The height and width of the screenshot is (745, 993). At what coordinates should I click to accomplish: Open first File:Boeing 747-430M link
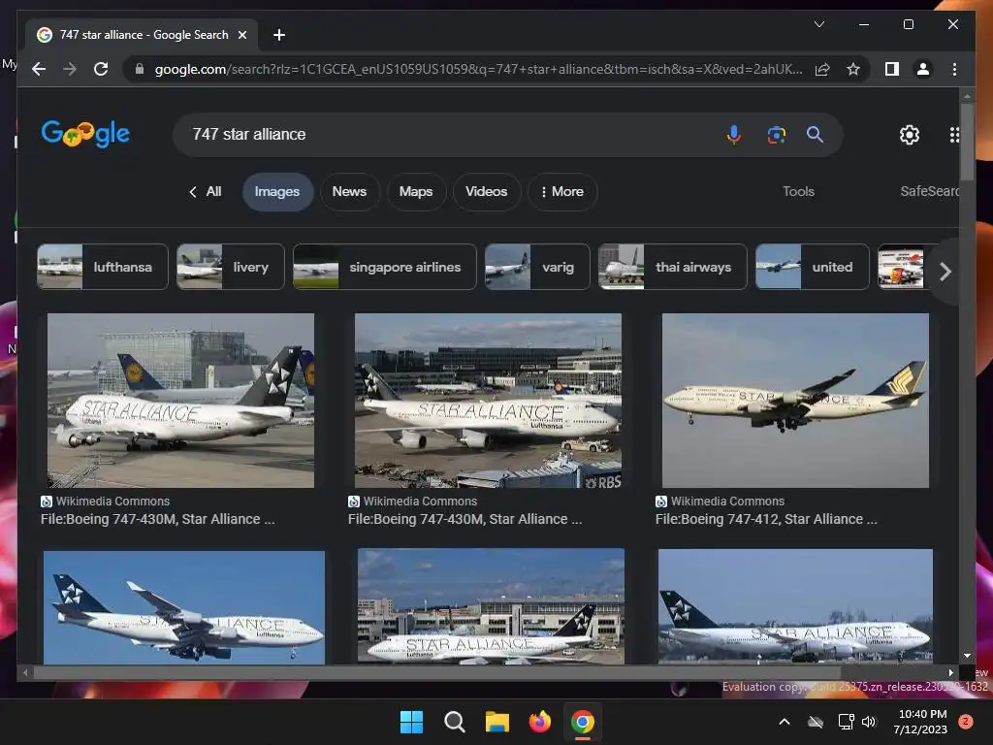coord(158,519)
